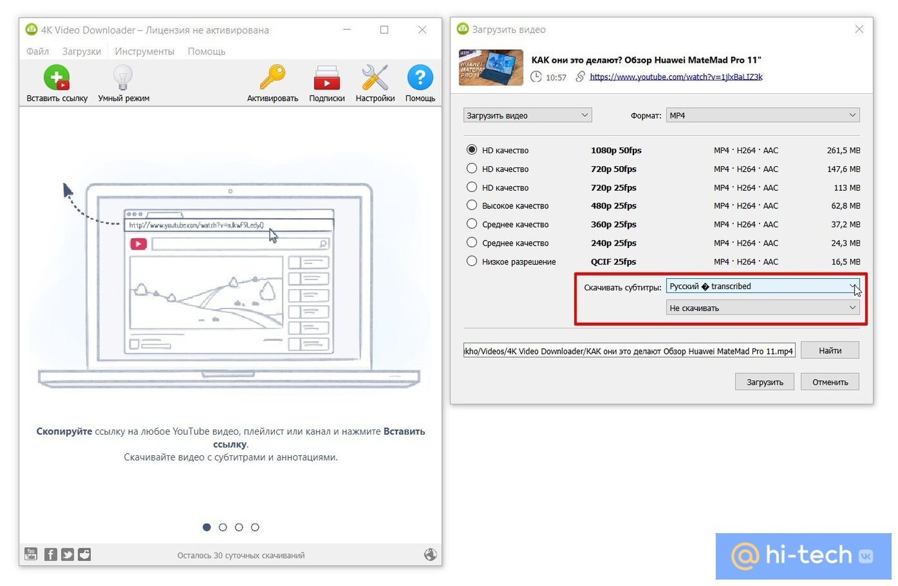Viewport: 898px width, 586px height.
Task: Click the YouTube icon in status bar
Action: click(x=31, y=554)
